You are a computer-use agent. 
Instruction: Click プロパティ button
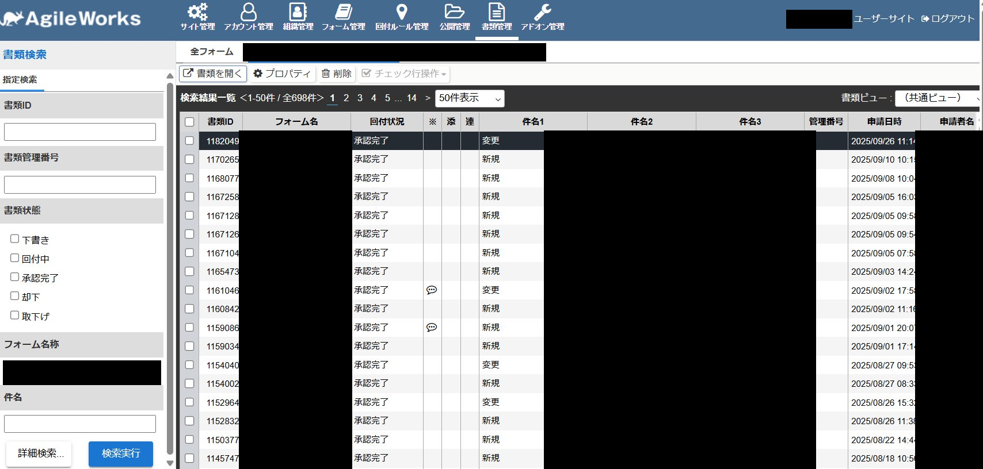point(283,74)
